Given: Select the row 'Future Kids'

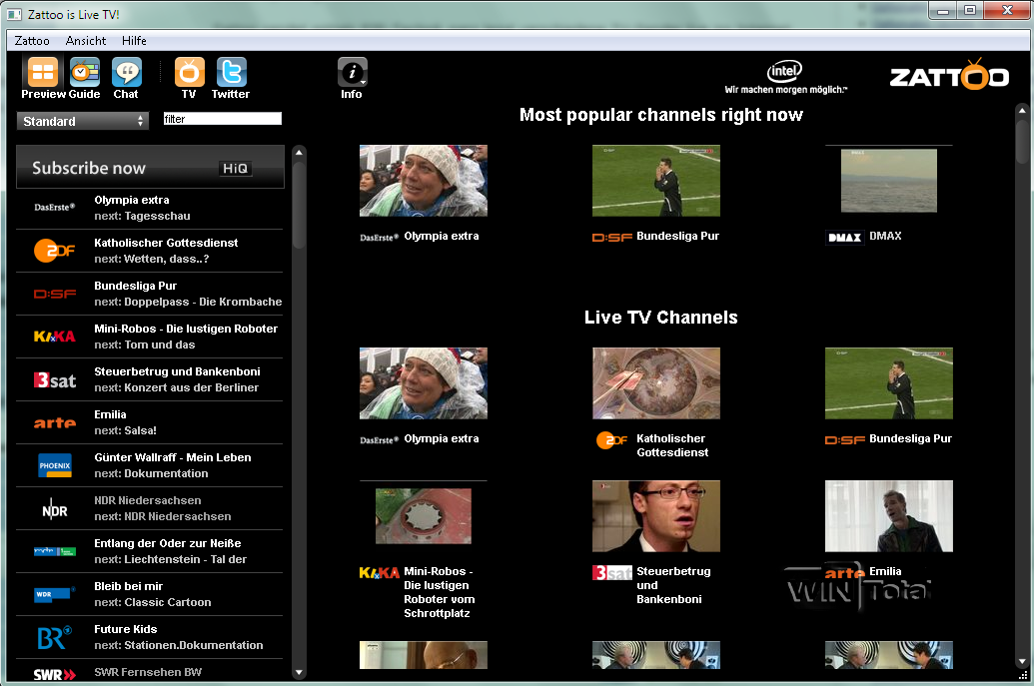Looking at the screenshot, I should tap(150, 637).
